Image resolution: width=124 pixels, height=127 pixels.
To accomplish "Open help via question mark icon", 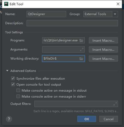I will [x=9, y=119].
